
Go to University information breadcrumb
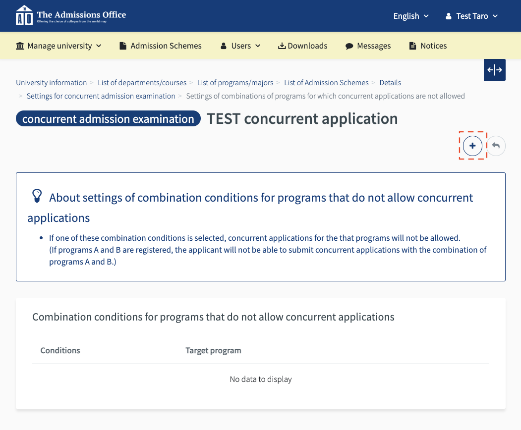[x=51, y=83]
